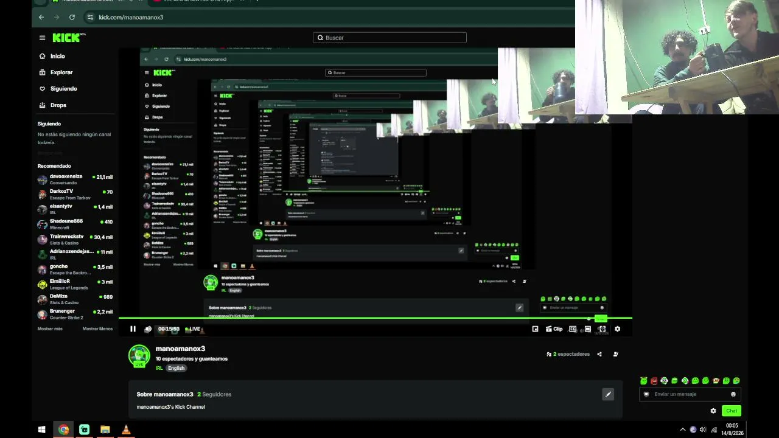The height and width of the screenshot is (438, 779).
Task: Select the IRL category link
Action: pyautogui.click(x=159, y=368)
